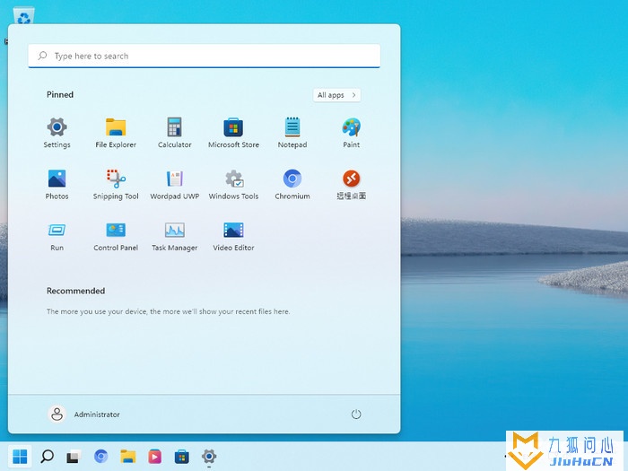
Task: Click the Pinned section heading
Action: click(x=60, y=94)
